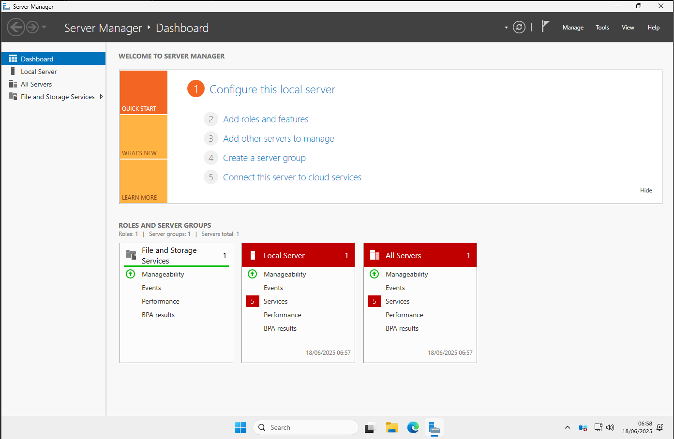Click the All Servers icon in the sidebar

[x=13, y=84]
